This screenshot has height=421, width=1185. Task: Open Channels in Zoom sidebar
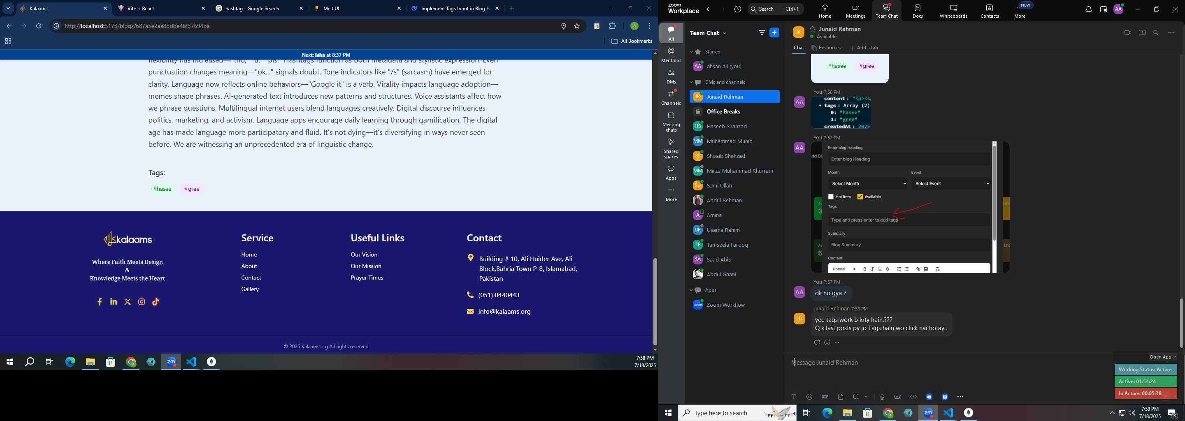point(671,97)
